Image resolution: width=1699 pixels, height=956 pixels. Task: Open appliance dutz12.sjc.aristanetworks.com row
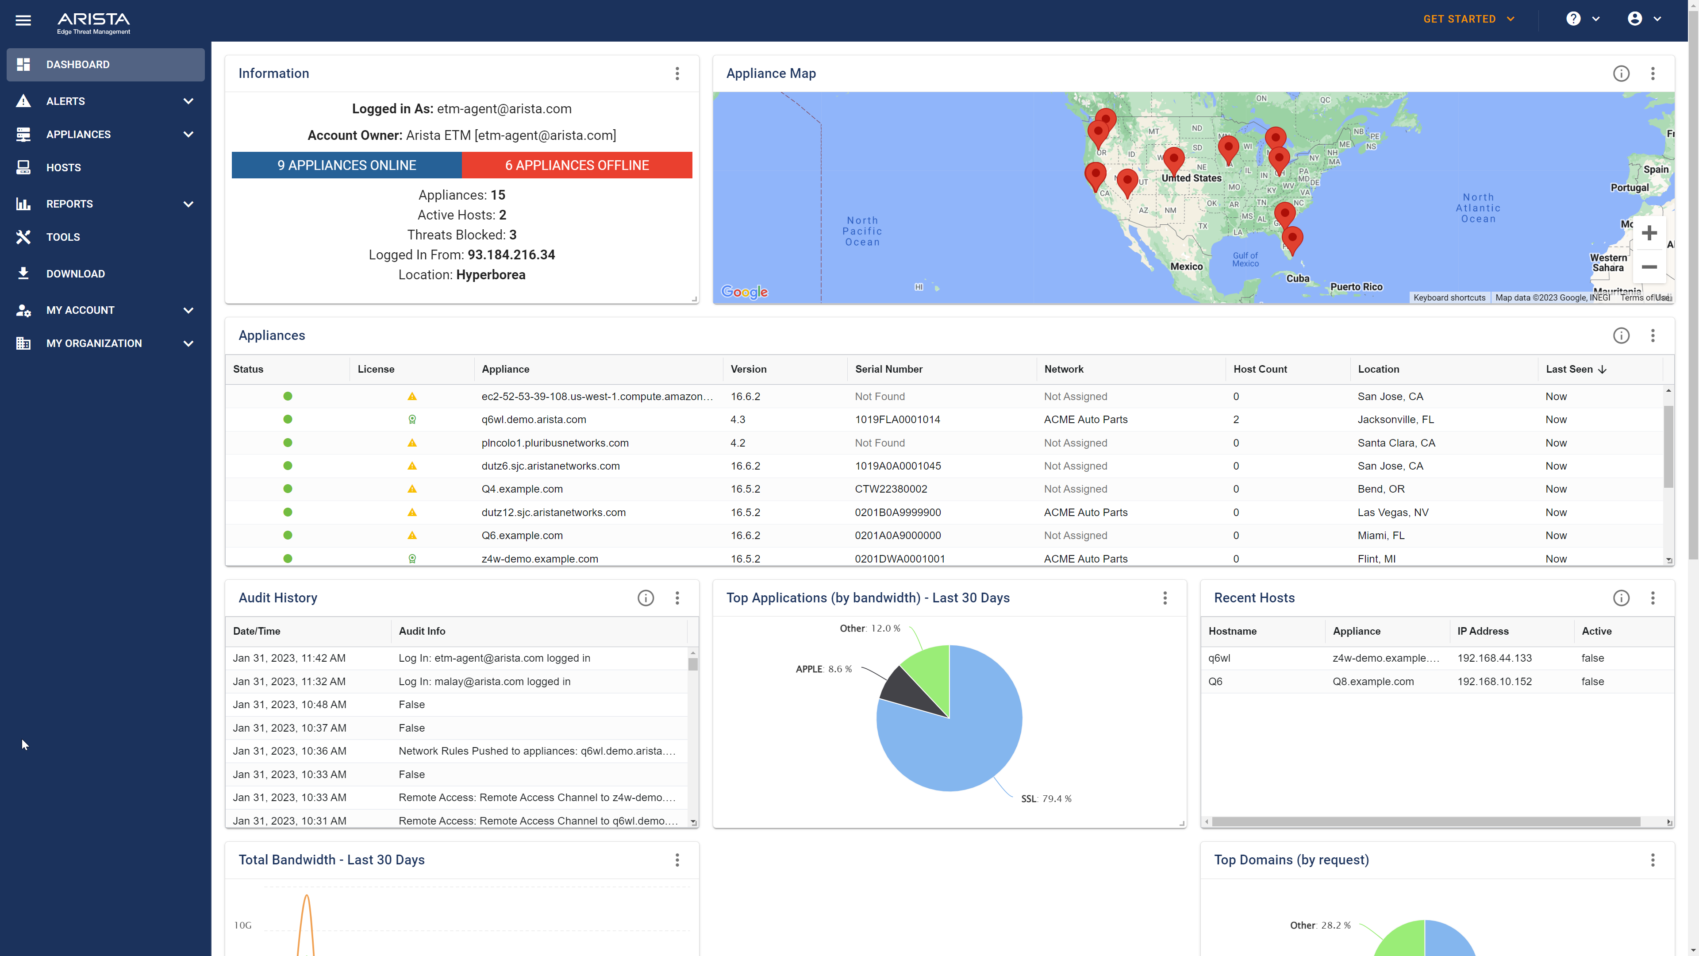pos(945,512)
